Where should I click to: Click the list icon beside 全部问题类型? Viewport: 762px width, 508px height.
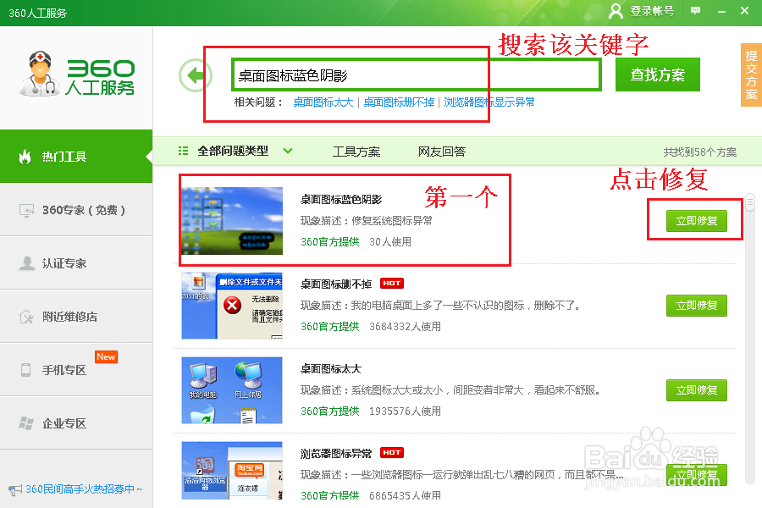pos(183,151)
